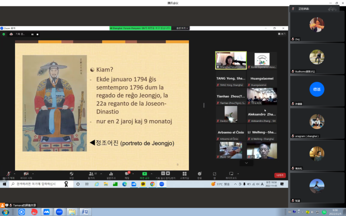Expand the participants options caret
Image resolution: width=346 pixels, height=216 pixels.
coord(101,174)
